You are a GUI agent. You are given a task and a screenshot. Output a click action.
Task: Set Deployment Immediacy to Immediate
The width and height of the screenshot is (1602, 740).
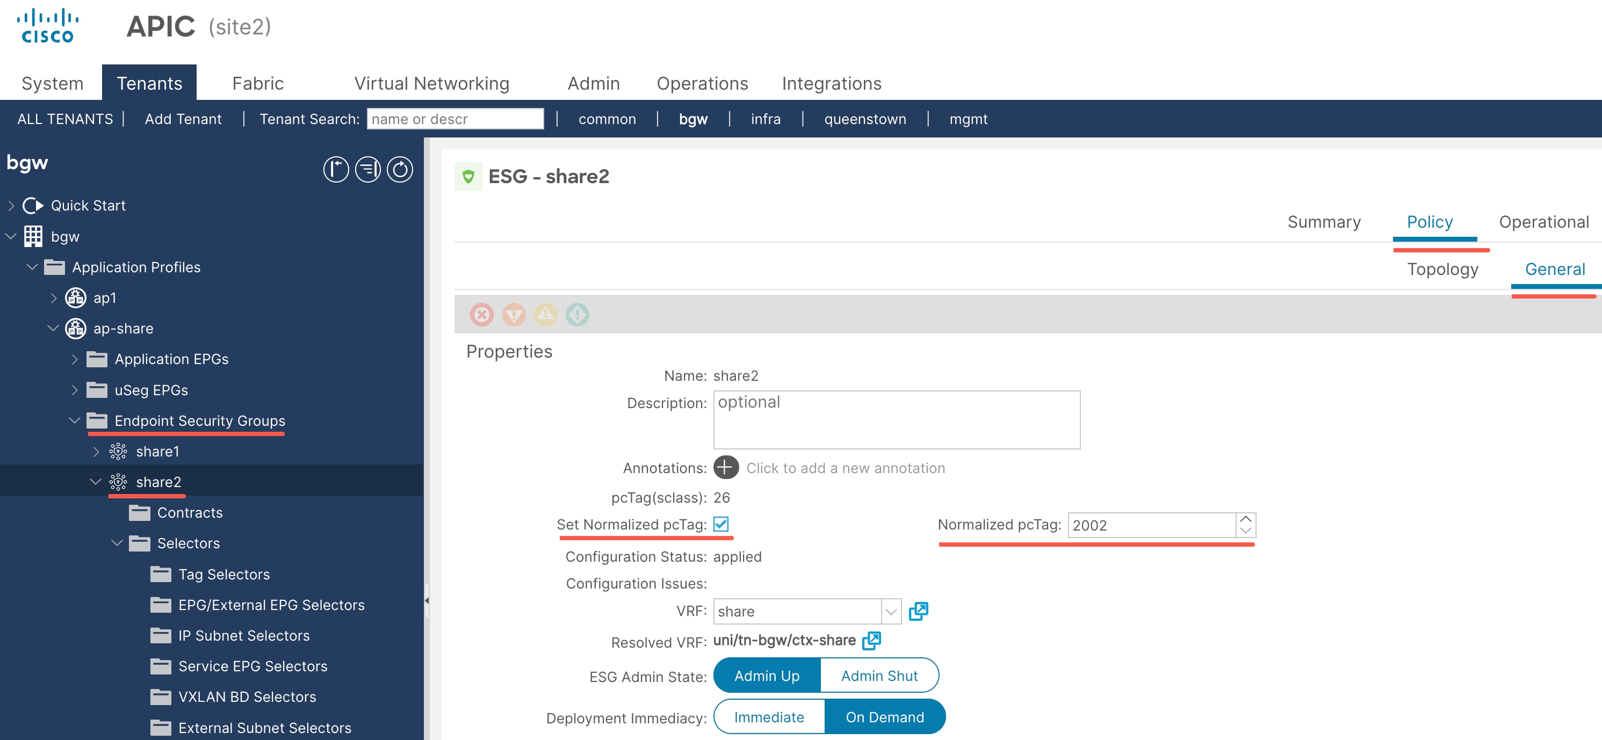pos(769,717)
